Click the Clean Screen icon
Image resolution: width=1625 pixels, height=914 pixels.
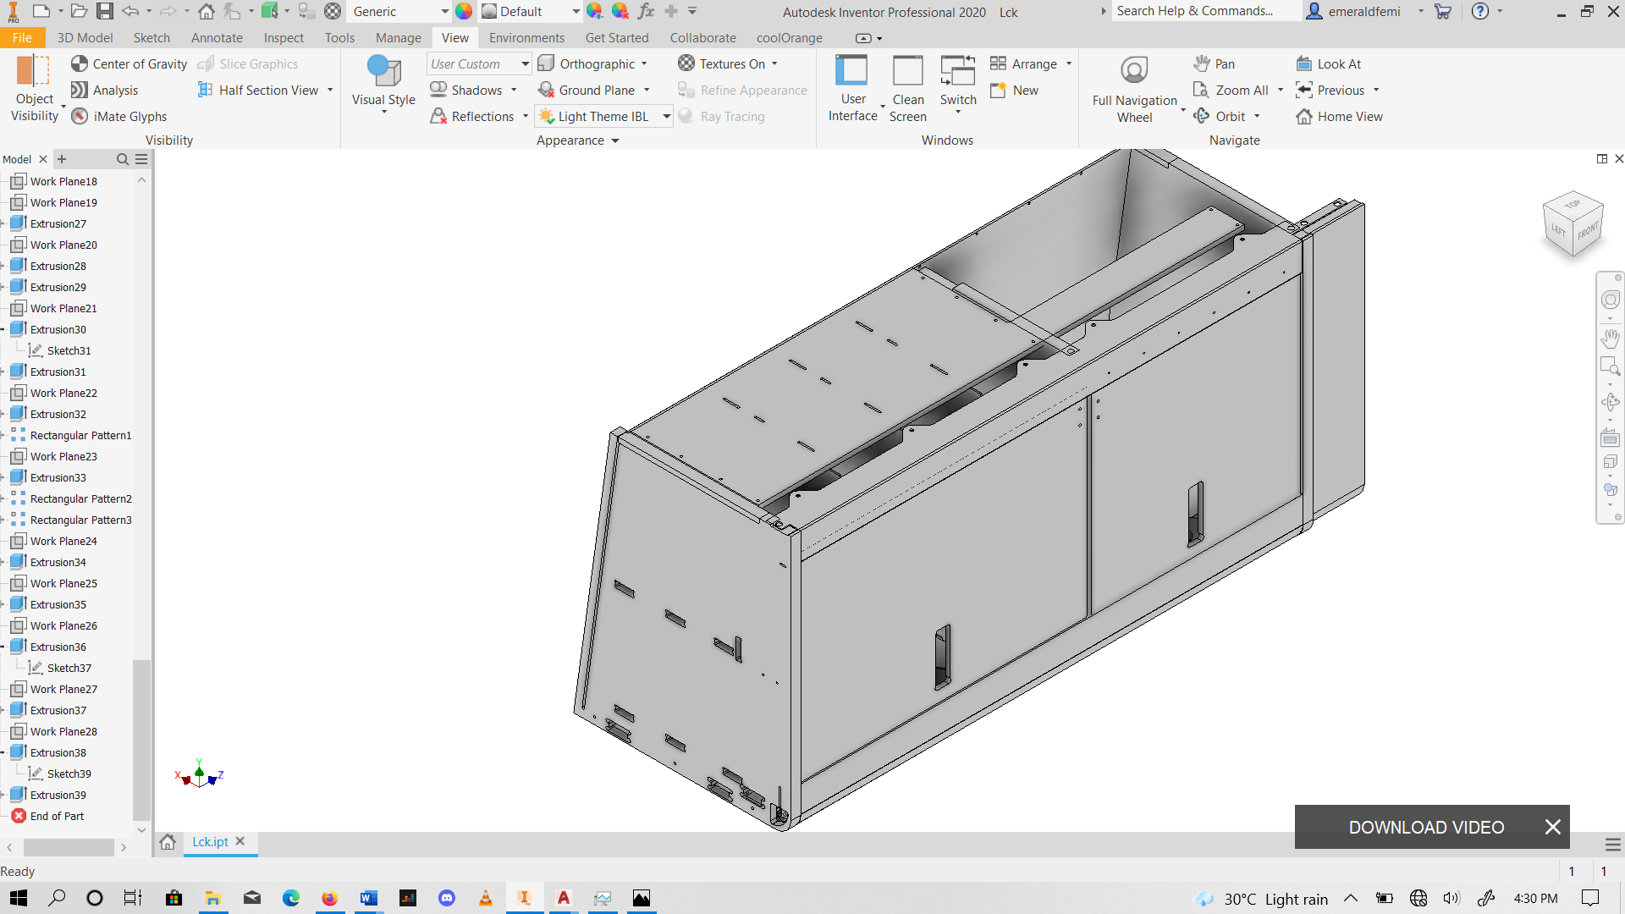pos(907,71)
